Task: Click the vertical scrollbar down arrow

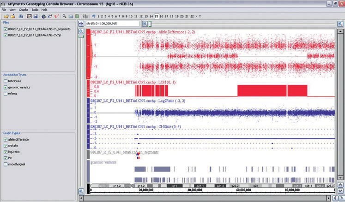Action: 340,178
